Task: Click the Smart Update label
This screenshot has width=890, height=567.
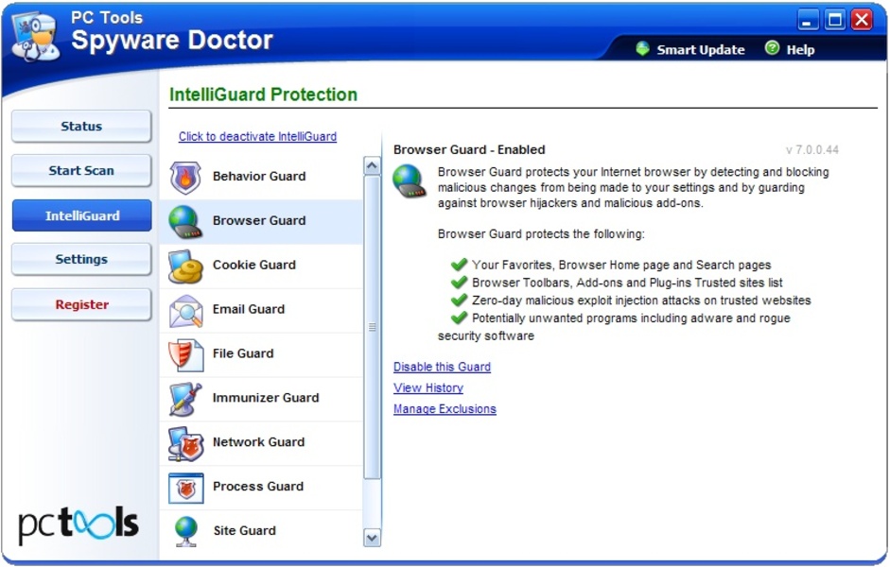Action: [x=701, y=50]
